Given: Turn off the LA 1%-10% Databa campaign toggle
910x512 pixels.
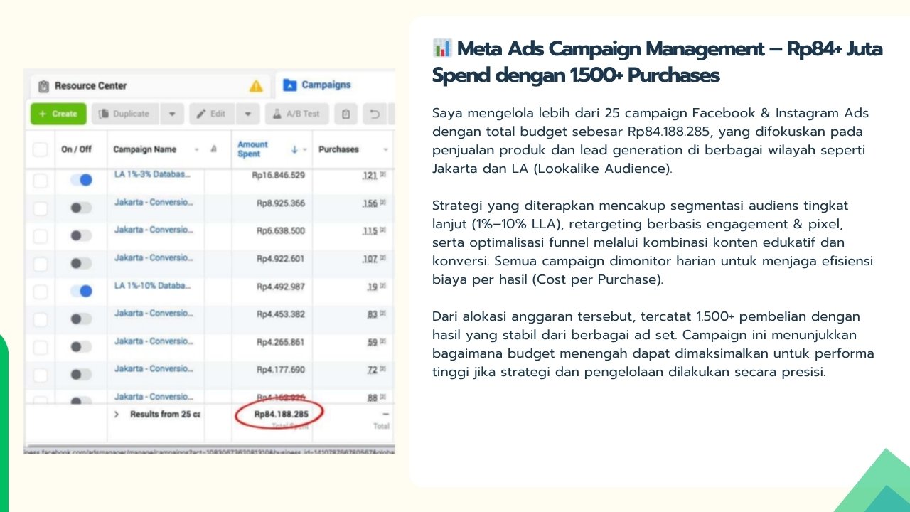Looking at the screenshot, I should click(x=81, y=291).
